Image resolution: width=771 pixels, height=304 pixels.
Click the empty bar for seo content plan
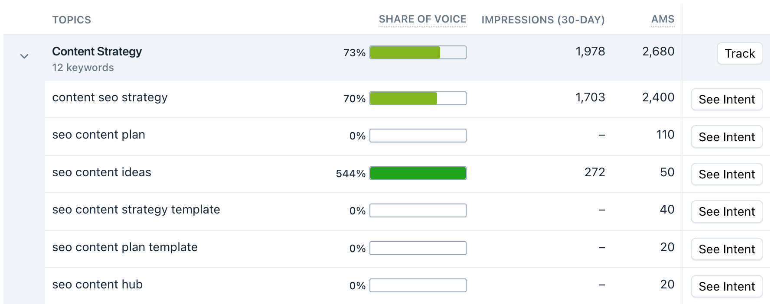(x=418, y=136)
